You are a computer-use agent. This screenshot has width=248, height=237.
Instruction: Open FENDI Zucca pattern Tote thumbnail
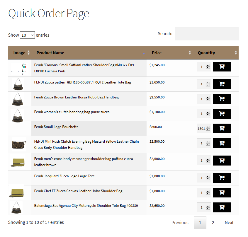point(18,84)
